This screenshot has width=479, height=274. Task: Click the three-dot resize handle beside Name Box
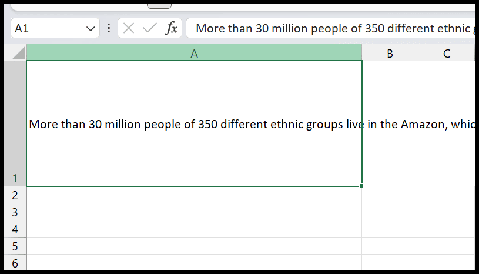(x=109, y=28)
